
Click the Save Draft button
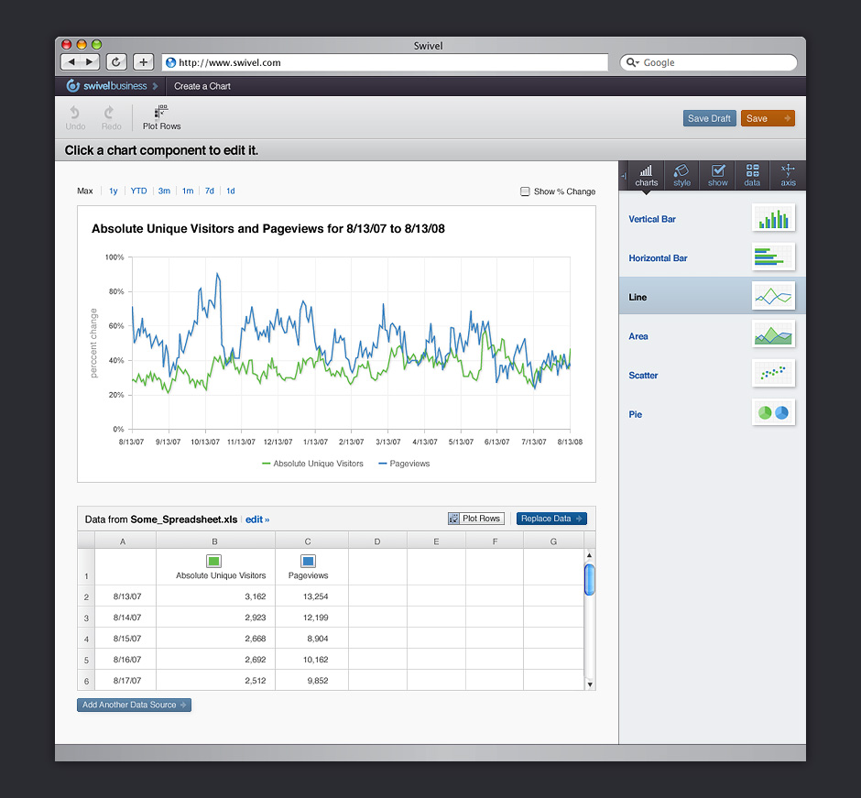pos(709,118)
